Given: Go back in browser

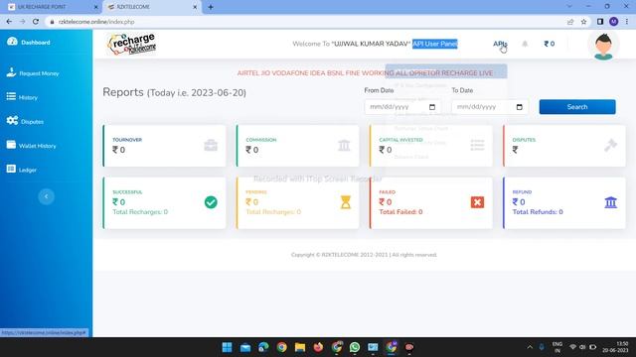Looking at the screenshot, I should (9, 22).
